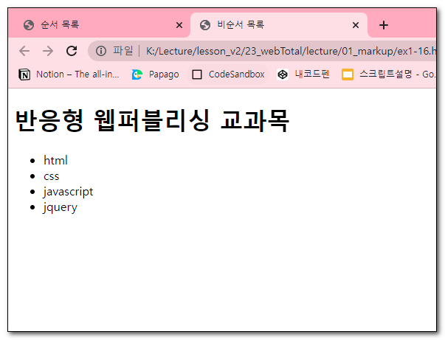
Task: Close the 순서 목록 tab
Action: pyautogui.click(x=179, y=25)
